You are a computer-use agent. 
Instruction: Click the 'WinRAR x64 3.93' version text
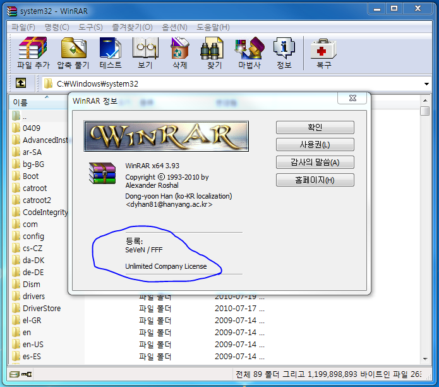pyautogui.click(x=152, y=166)
